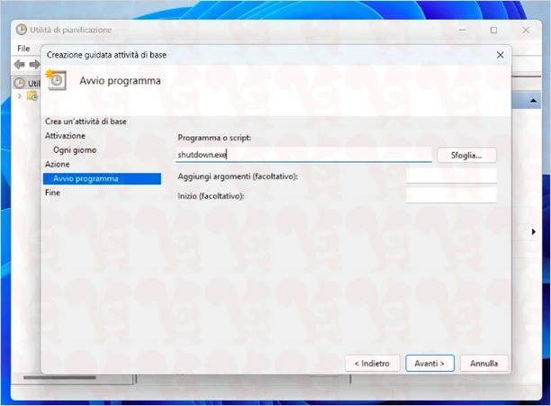Maximize the Utilità di pianificazione window
This screenshot has height=406, width=551.
tap(493, 31)
